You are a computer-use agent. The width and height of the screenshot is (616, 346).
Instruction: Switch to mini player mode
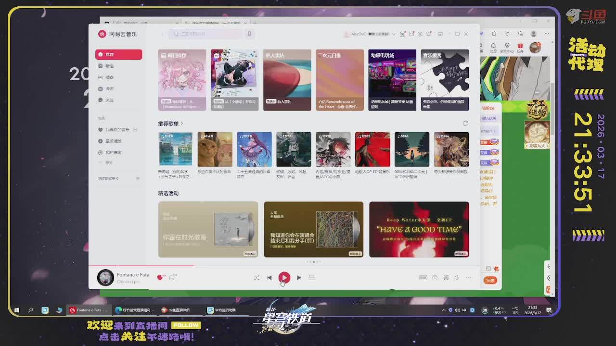click(x=440, y=34)
